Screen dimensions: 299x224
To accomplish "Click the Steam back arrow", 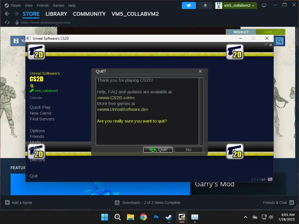I will (x=7, y=14).
